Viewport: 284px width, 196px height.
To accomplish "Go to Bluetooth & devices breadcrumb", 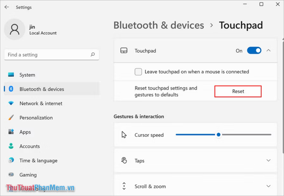I will [159, 25].
